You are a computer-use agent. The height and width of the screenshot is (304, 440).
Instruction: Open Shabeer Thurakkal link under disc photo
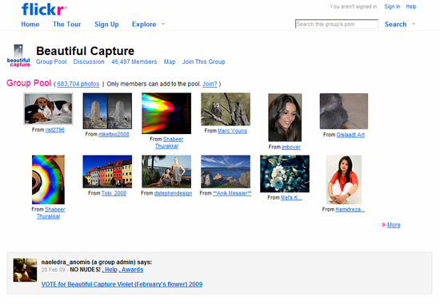coord(51,213)
